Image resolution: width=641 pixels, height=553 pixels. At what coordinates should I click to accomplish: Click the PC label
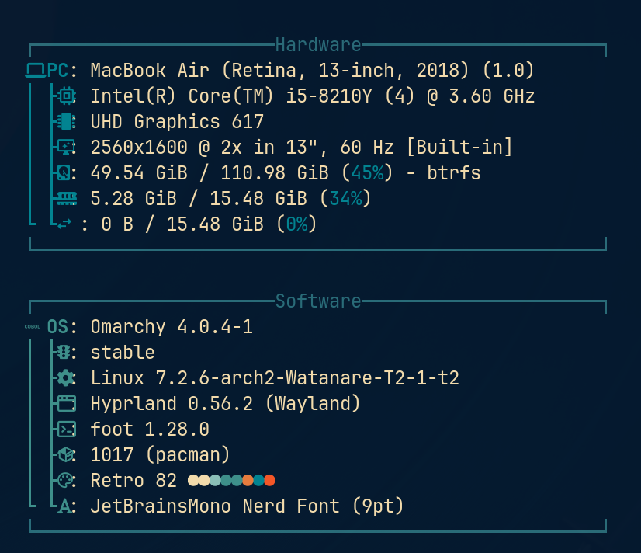[x=57, y=71]
